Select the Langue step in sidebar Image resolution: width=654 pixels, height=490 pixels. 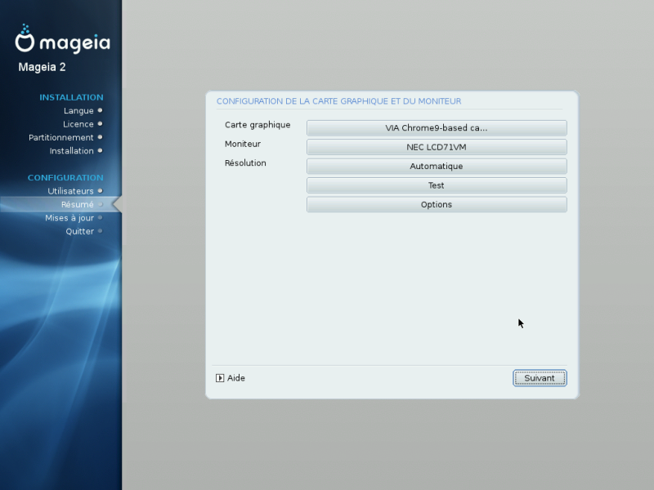(78, 111)
